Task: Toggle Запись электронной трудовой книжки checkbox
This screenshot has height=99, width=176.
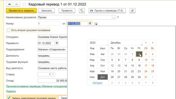Action: coord(9,98)
